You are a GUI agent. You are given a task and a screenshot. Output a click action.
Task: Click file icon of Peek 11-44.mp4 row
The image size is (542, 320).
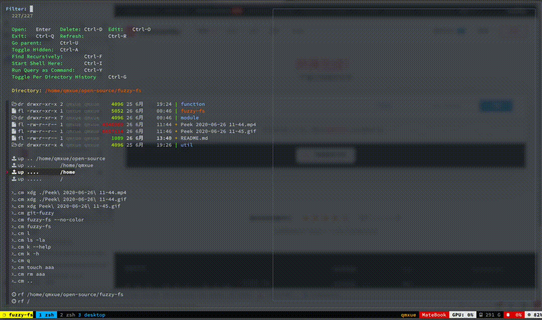click(14, 125)
